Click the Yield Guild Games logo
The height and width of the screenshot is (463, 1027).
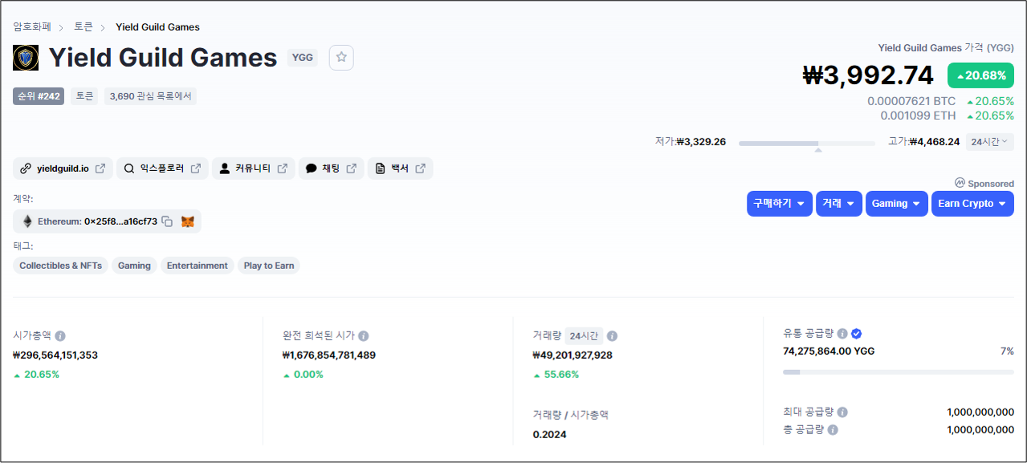[x=26, y=58]
